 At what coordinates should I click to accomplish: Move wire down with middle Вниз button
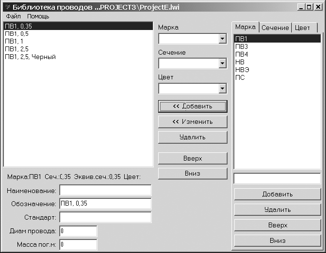193,173
